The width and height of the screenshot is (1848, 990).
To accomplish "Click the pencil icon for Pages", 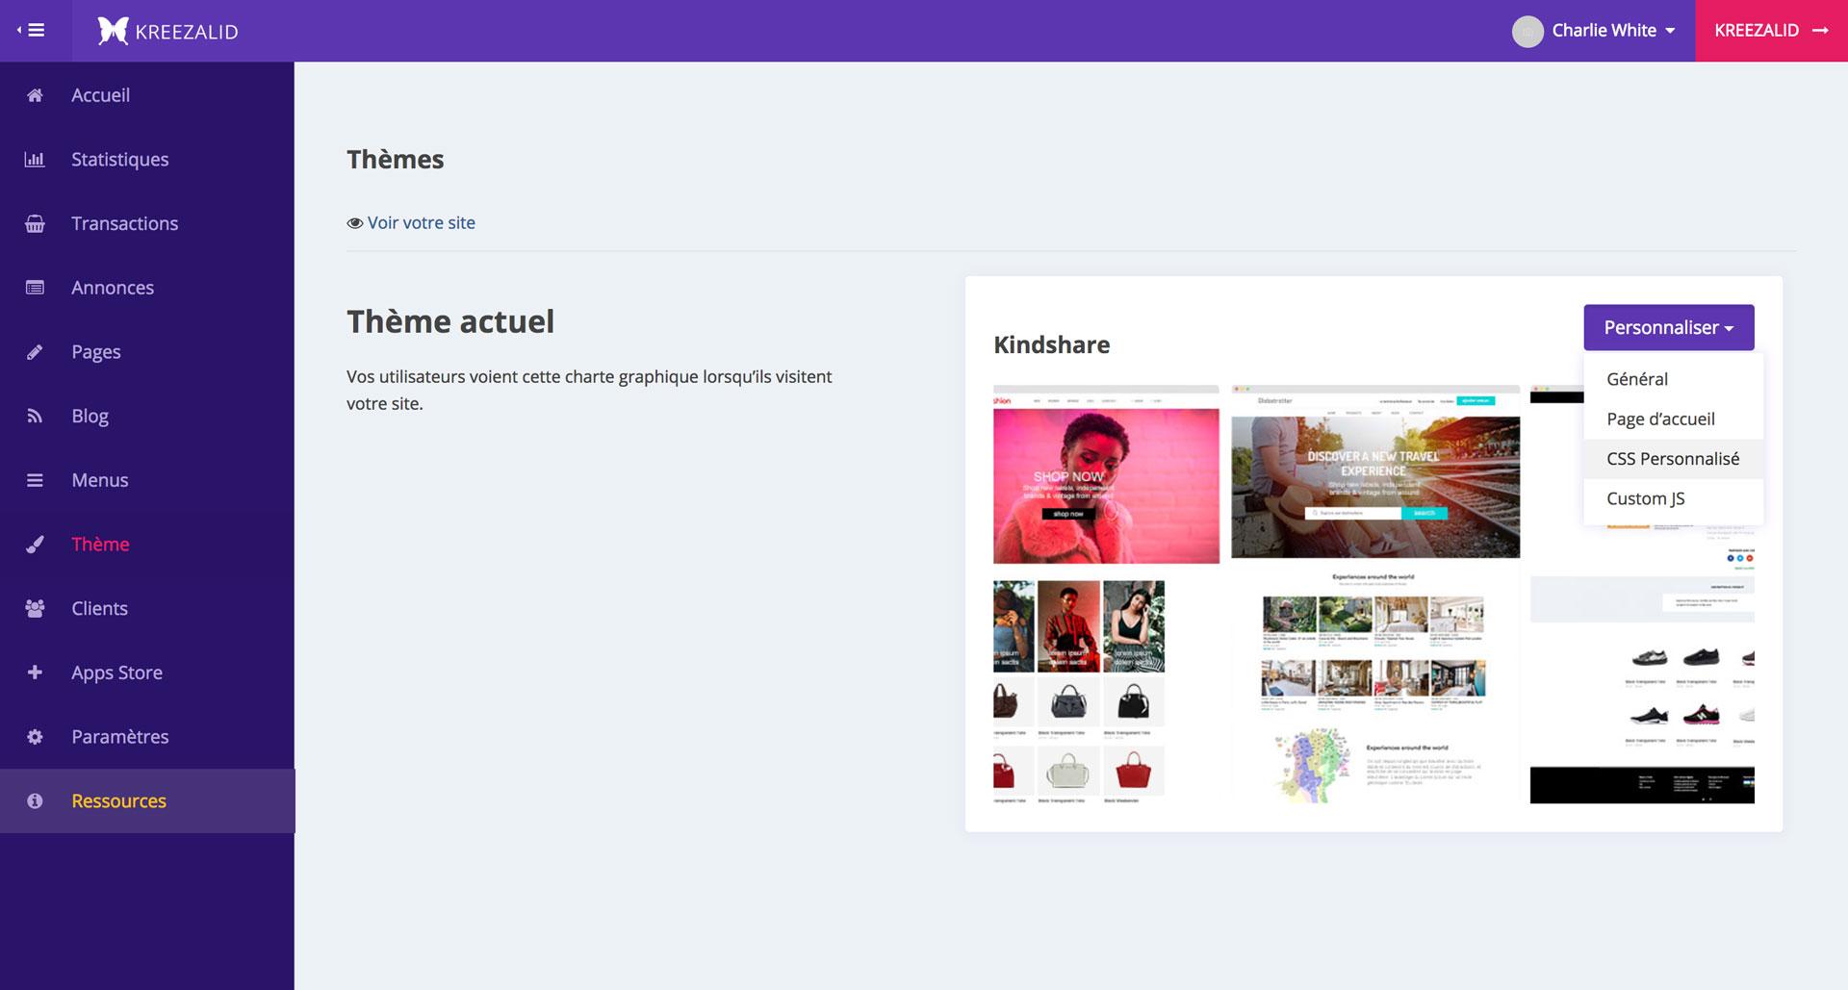I will (x=35, y=352).
